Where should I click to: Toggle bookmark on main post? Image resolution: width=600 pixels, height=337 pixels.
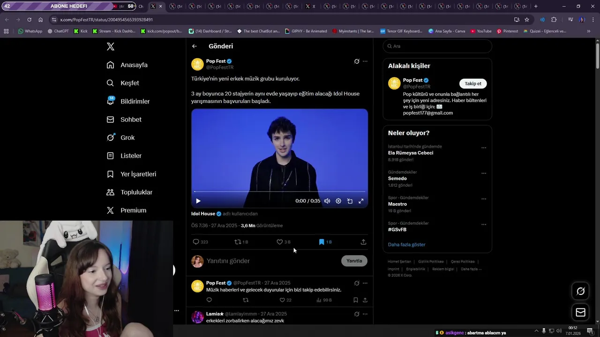coord(325,242)
